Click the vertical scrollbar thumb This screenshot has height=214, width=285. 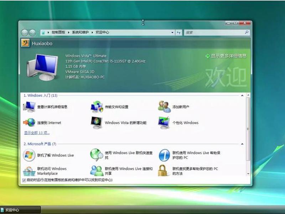tap(248, 129)
